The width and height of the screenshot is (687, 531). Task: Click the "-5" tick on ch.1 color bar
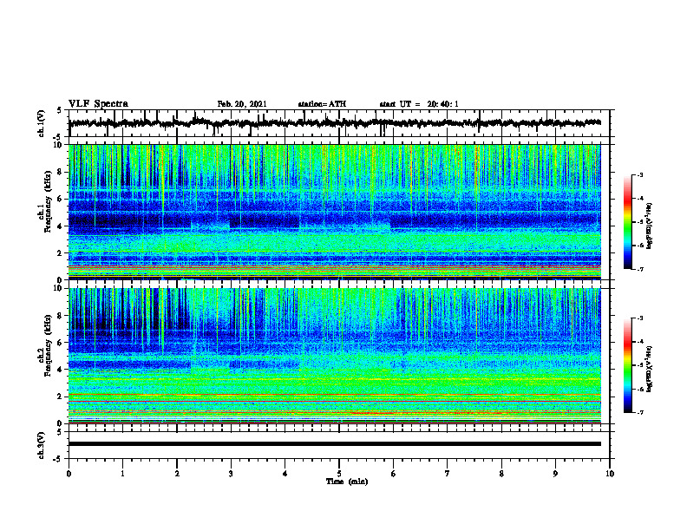pyautogui.click(x=639, y=222)
